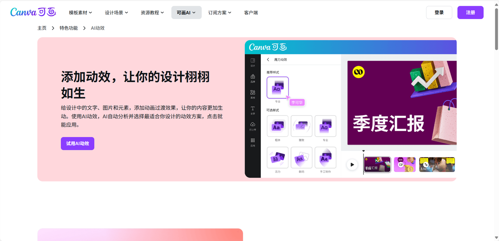Click the 登录 button
Image resolution: width=499 pixels, height=241 pixels.
click(x=439, y=12)
